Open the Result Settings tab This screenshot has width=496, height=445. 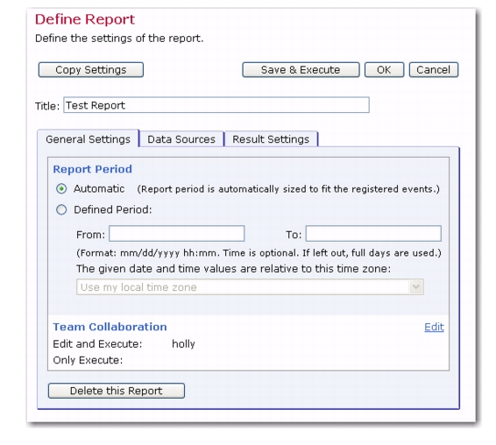click(271, 139)
